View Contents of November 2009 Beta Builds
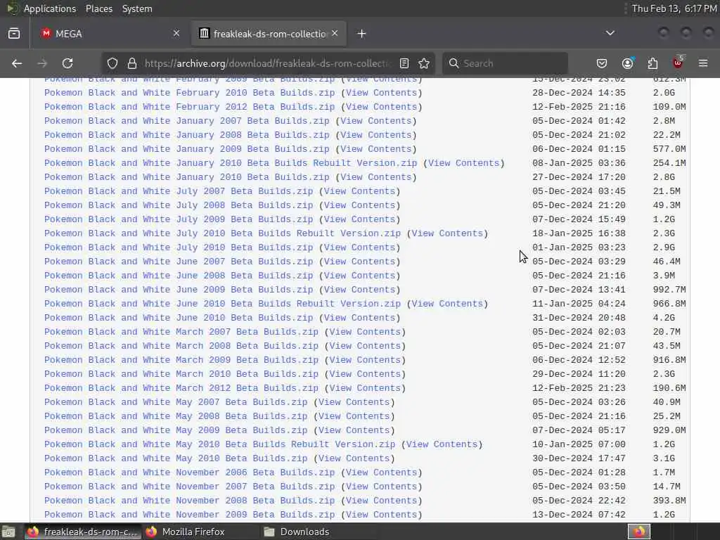720x540 pixels. point(382,515)
